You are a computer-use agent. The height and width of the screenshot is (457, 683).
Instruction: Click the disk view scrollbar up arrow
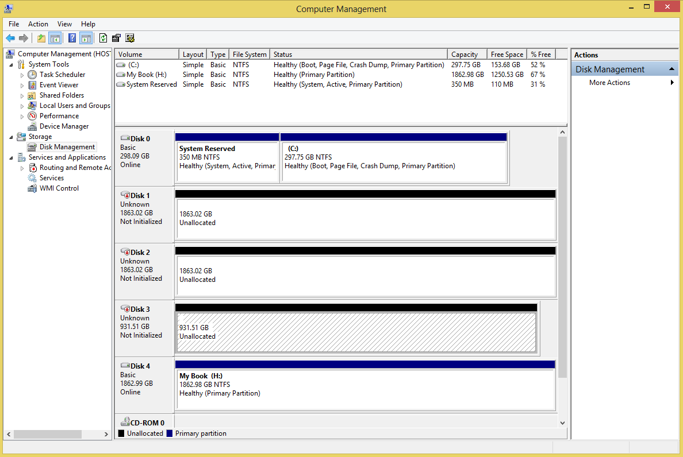[x=562, y=132]
